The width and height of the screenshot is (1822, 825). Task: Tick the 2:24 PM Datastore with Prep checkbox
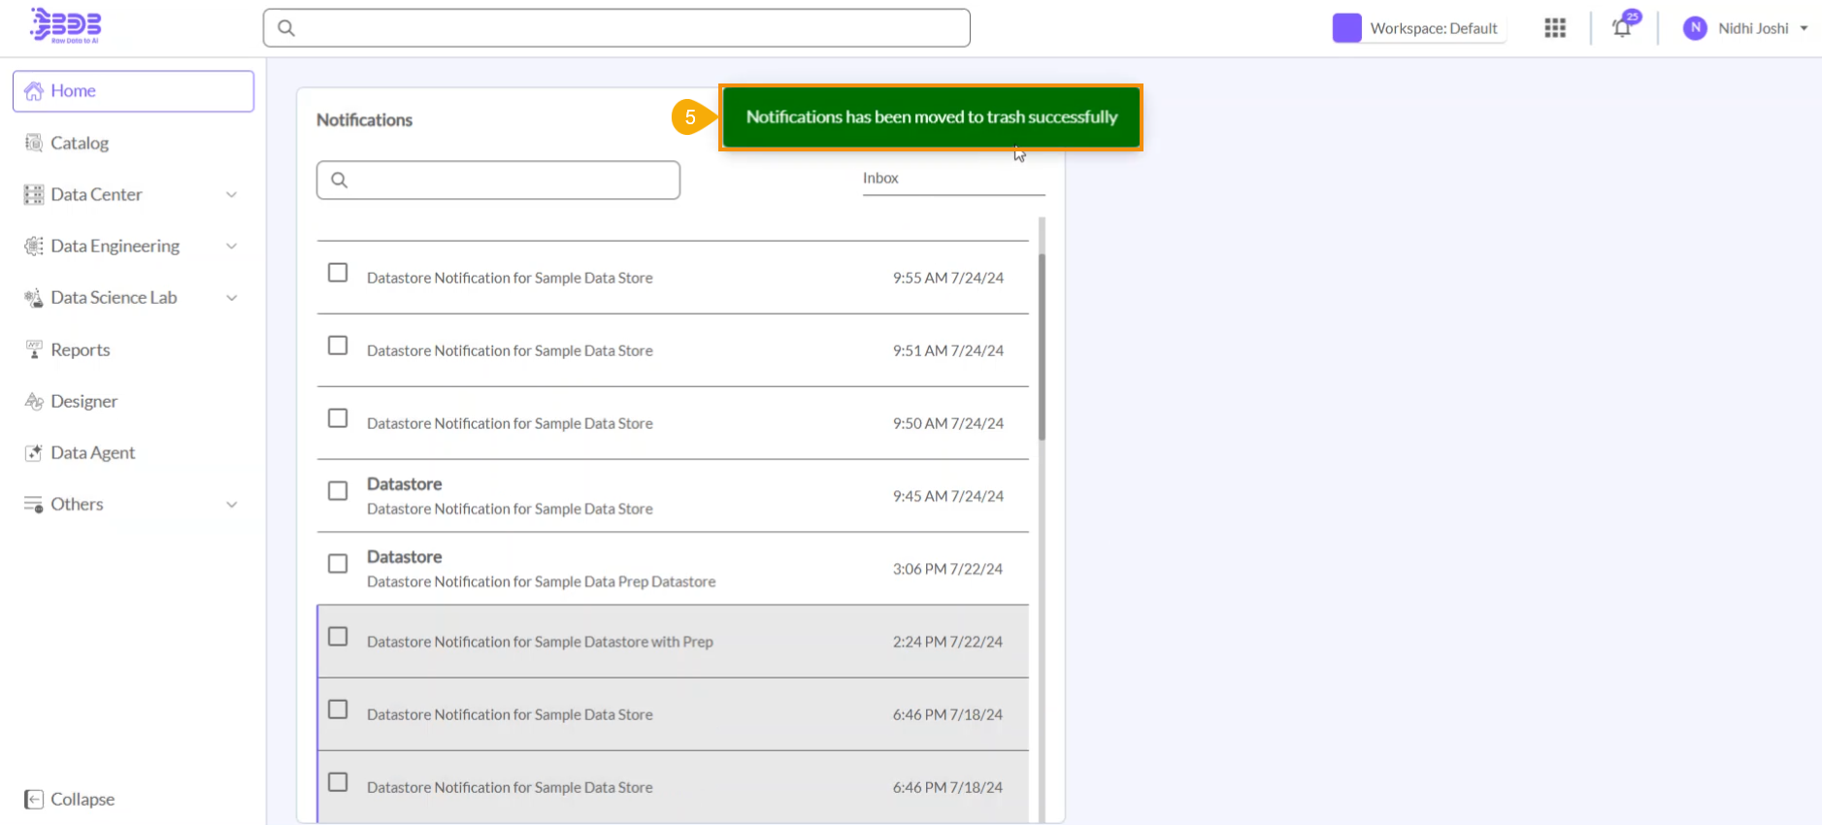pyautogui.click(x=338, y=637)
